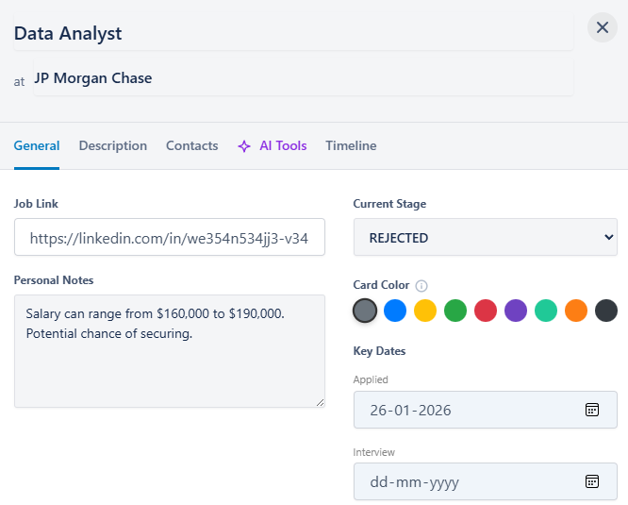Select the orange card color
Viewport: 628px width, 505px height.
tap(576, 311)
